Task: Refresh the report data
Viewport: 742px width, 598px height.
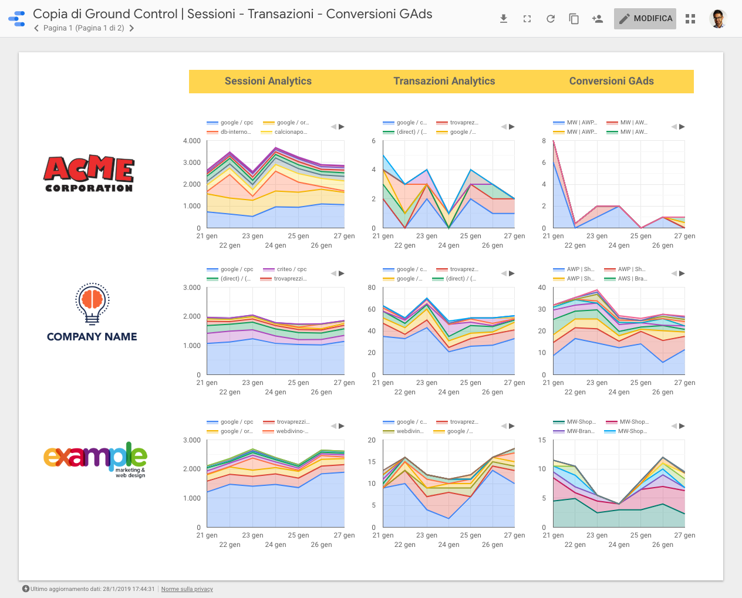Action: pos(550,18)
